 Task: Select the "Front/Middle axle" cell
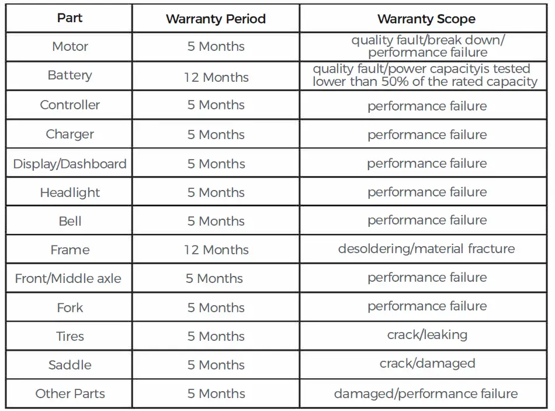click(x=68, y=278)
